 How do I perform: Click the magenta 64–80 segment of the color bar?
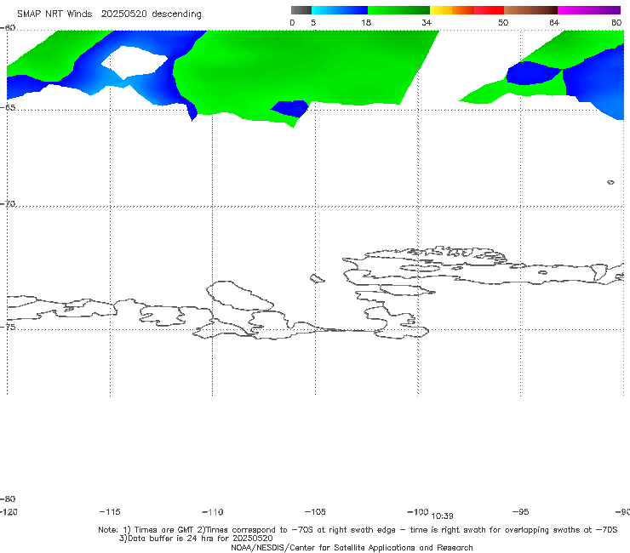[x=589, y=10]
